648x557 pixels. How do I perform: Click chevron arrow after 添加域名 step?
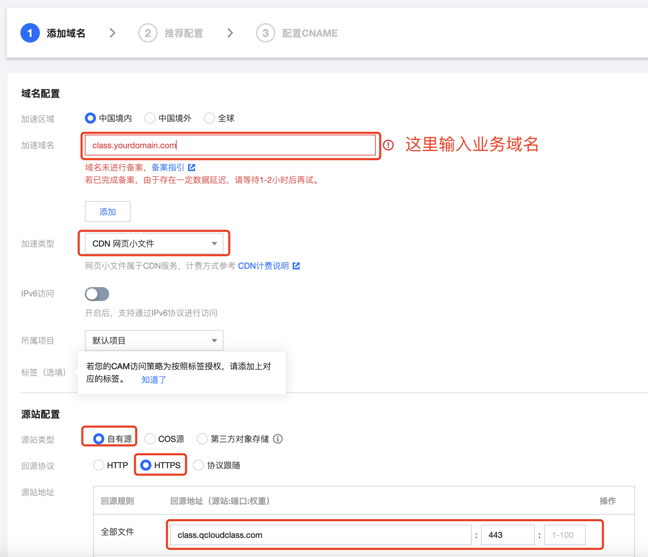112,33
